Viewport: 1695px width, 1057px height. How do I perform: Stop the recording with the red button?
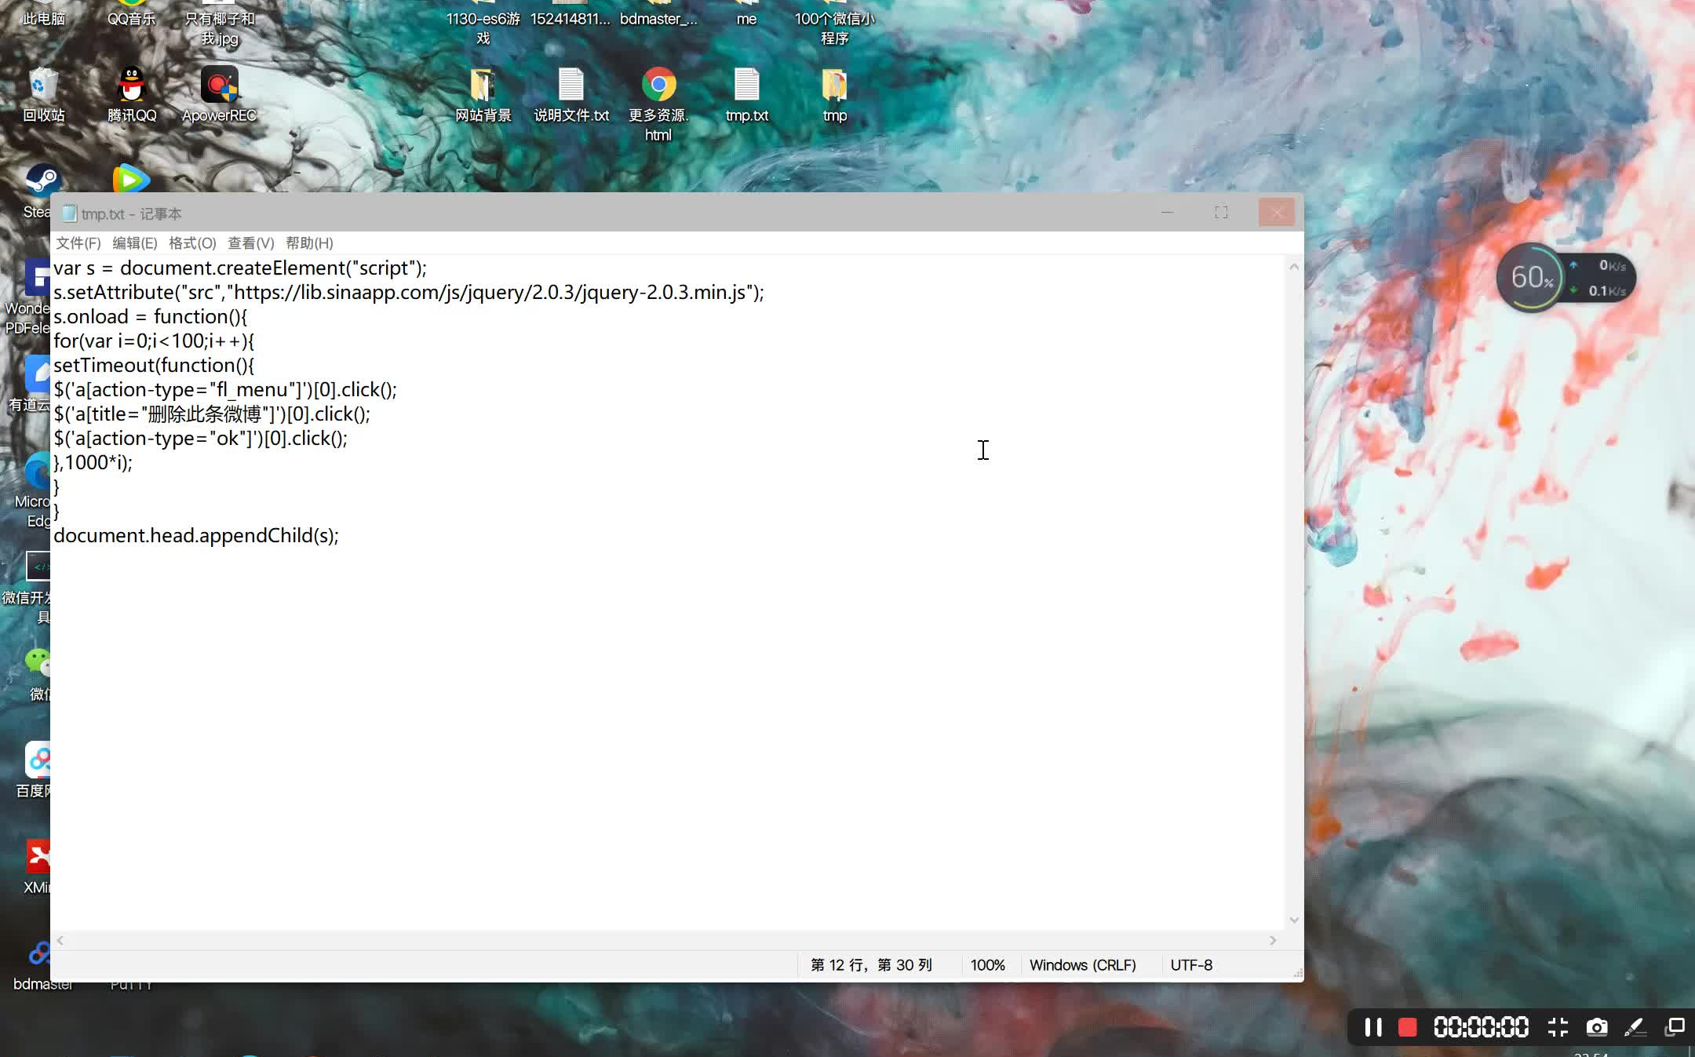(1408, 1027)
